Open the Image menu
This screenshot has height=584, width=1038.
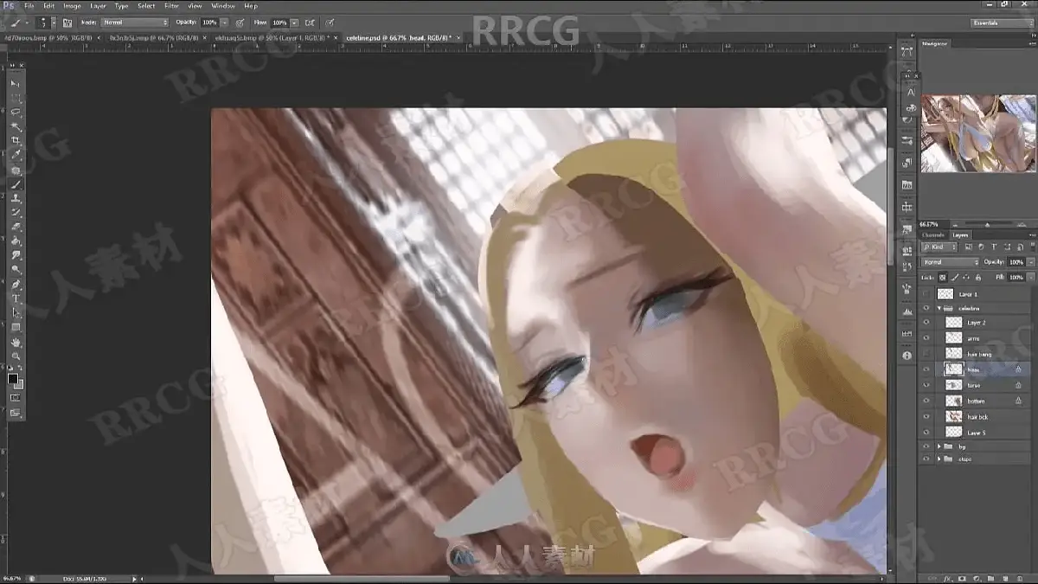(72, 5)
